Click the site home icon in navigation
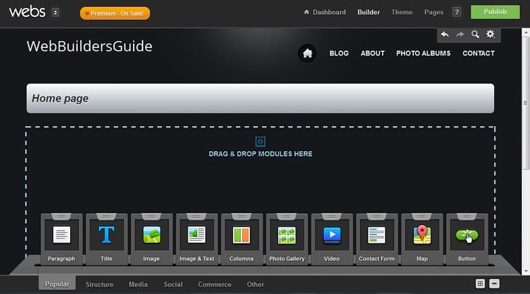Screen dimensions: 530x294 coord(307,53)
